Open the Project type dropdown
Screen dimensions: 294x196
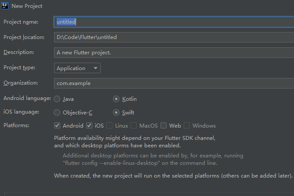[x=77, y=68]
